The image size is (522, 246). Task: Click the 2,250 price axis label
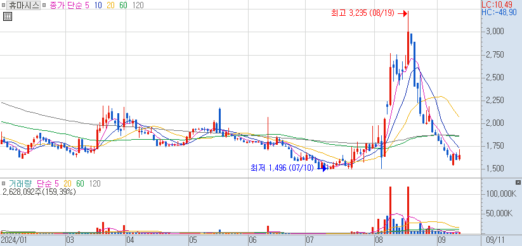494,101
